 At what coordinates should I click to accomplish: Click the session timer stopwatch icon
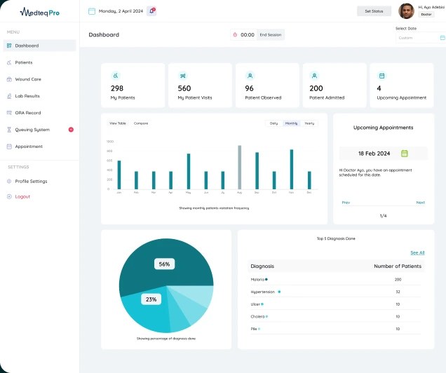tap(235, 34)
